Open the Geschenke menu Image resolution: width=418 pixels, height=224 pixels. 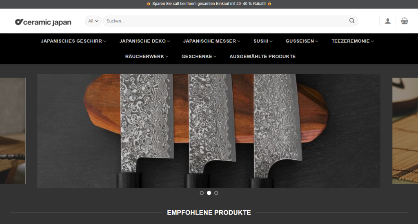(x=199, y=56)
